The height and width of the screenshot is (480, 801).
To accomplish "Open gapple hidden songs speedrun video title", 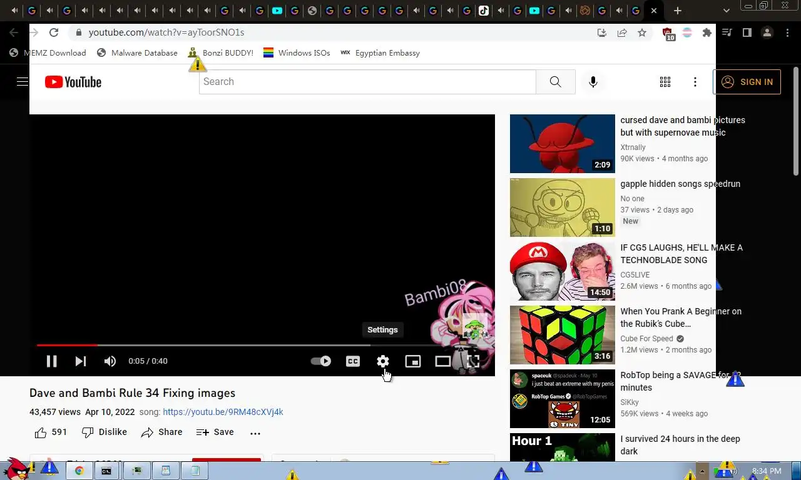I will [680, 184].
